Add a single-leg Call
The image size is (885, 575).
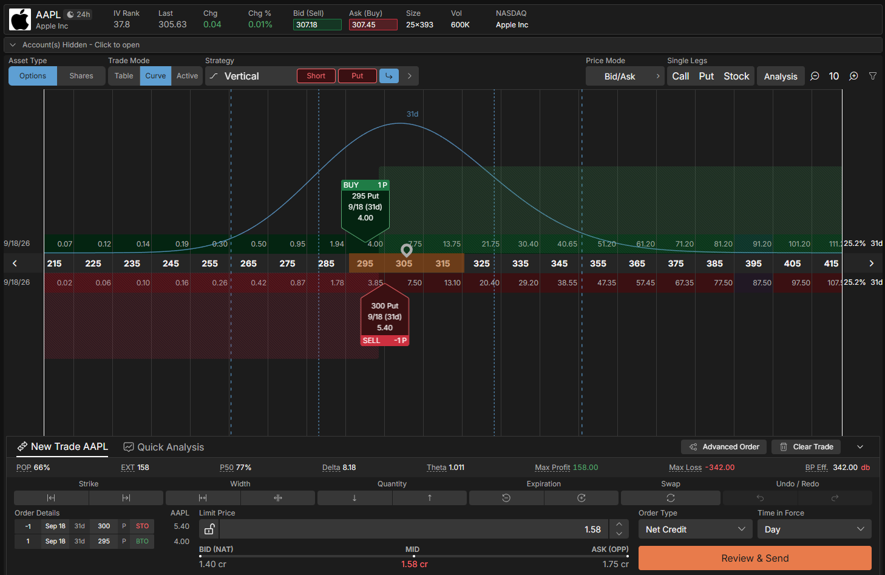680,77
